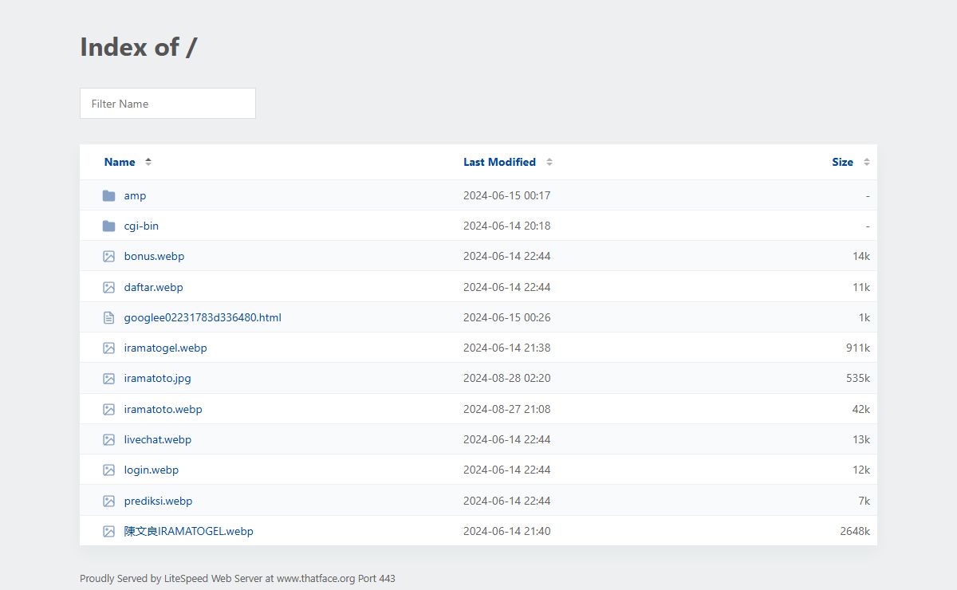Sort by the Last Modified column header
Viewport: 957px width, 590px height.
(499, 162)
